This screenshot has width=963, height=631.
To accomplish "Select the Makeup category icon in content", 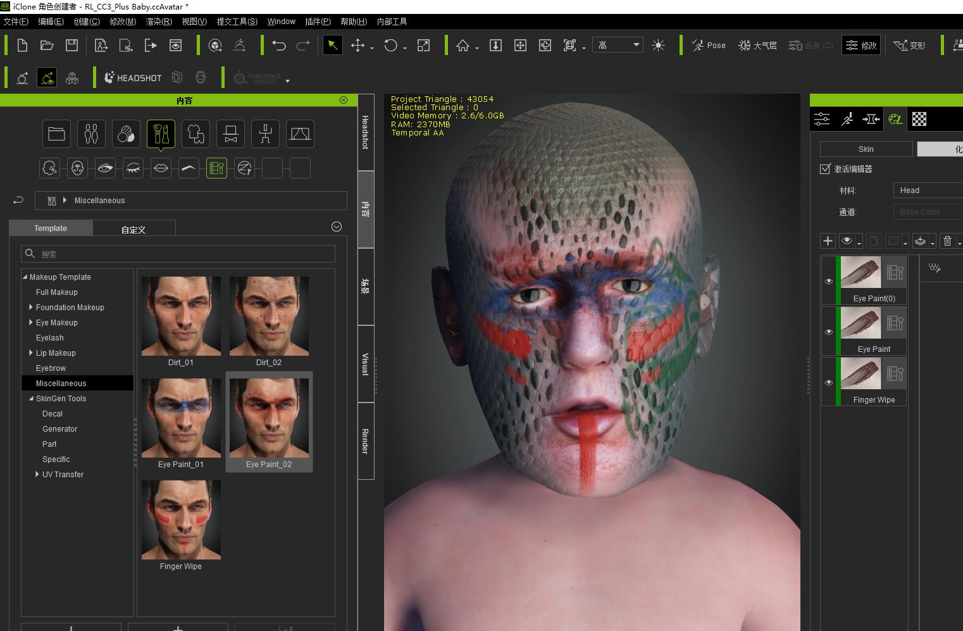I will 161,134.
